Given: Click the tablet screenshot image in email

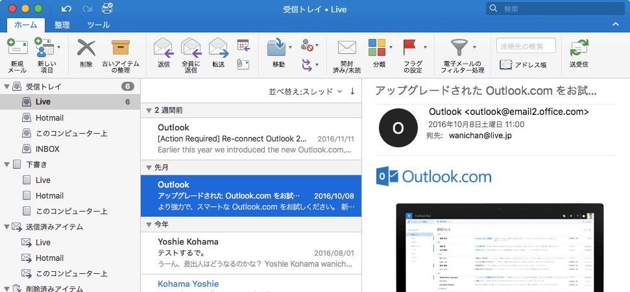Looking at the screenshot, I should [500, 247].
